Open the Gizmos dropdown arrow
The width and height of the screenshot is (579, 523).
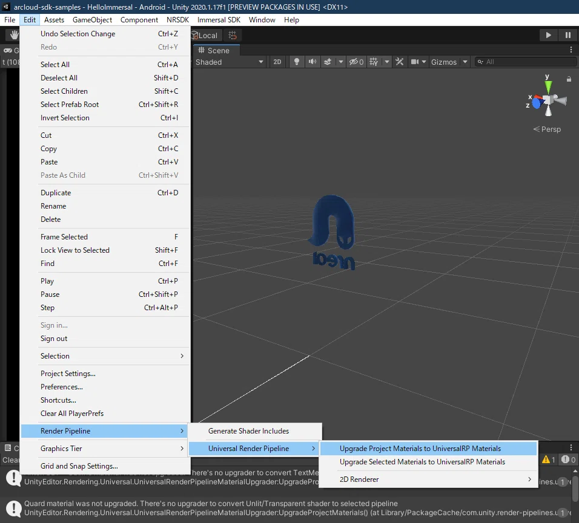465,62
